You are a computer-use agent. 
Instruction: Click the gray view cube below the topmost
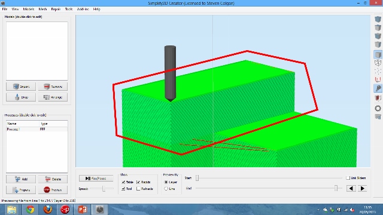pyautogui.click(x=378, y=27)
